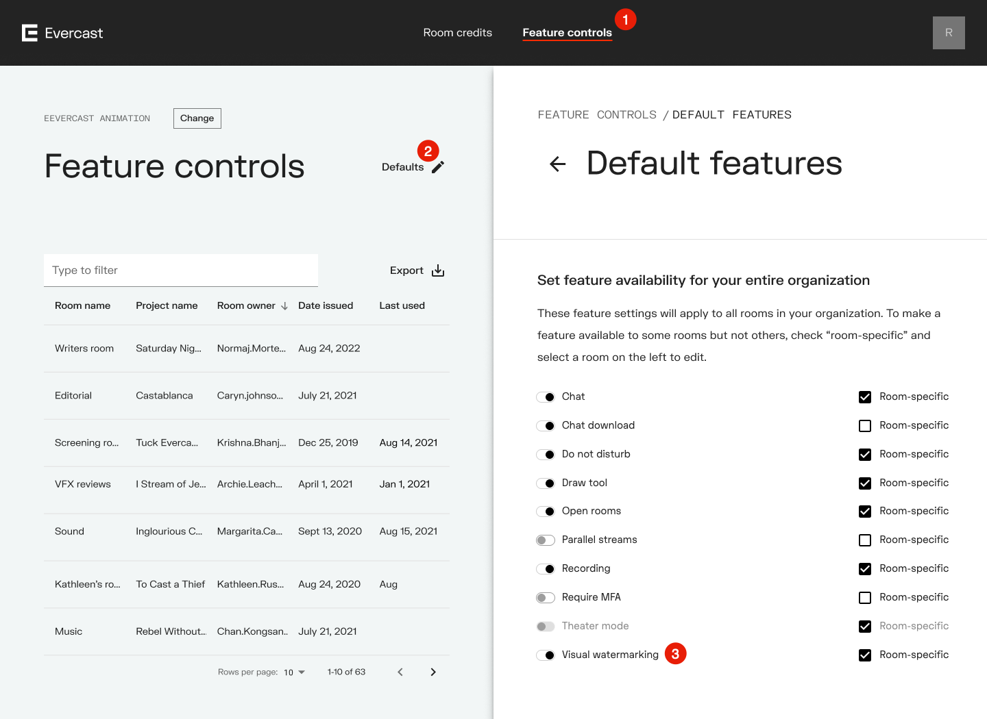Screen dimensions: 987x719
Task: Uncheck Room-specific for Do not disturb
Action: (865, 455)
